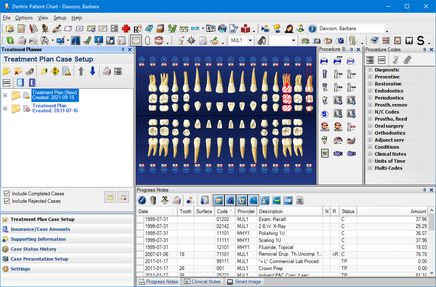The image size is (436, 287).
Task: Open the Case Status History section
Action: point(33,249)
